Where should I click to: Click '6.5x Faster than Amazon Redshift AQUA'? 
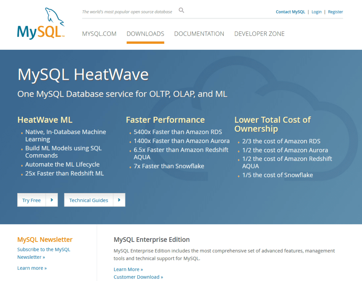pyautogui.click(x=181, y=154)
